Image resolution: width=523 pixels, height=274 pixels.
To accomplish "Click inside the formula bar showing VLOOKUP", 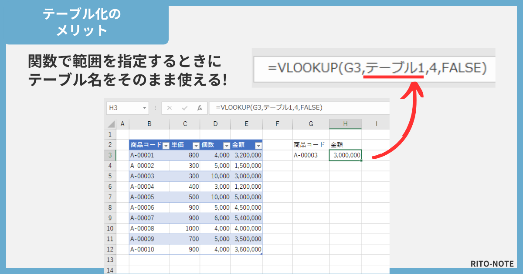I will tap(261, 108).
